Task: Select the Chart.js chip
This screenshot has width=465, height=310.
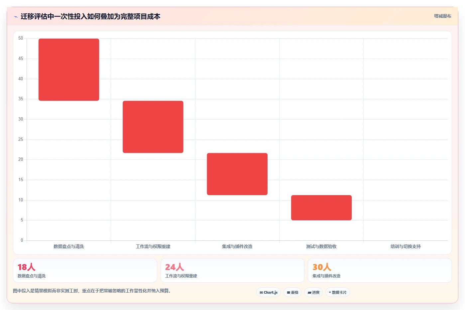Action: pos(269,292)
